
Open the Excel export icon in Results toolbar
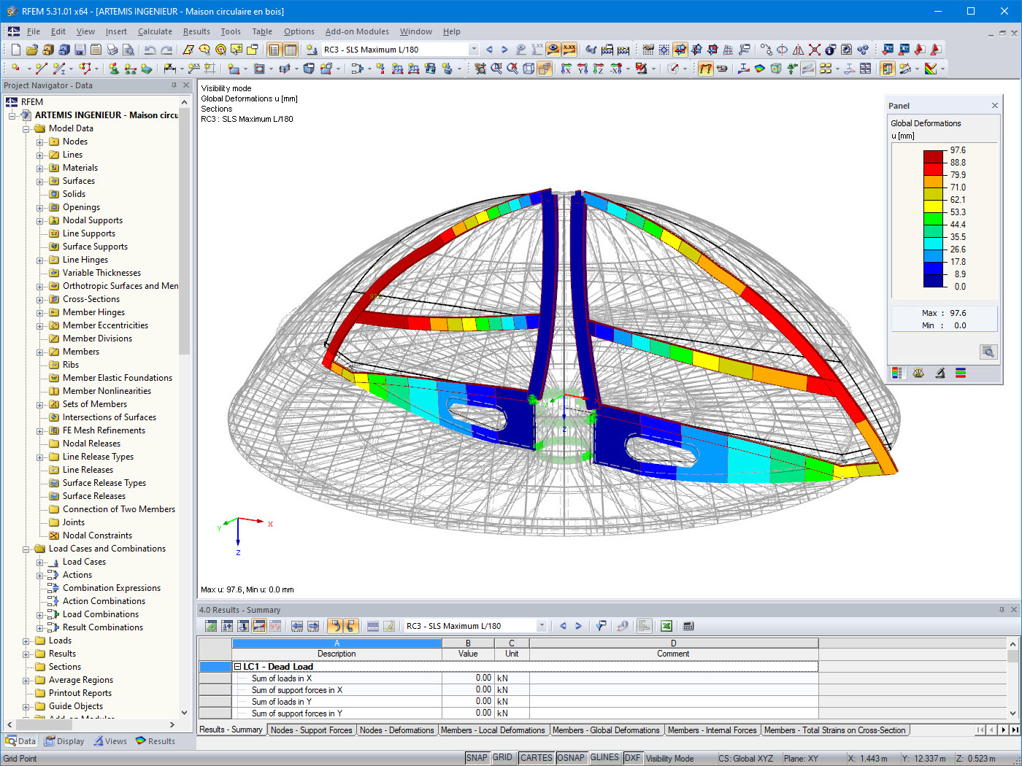point(666,625)
